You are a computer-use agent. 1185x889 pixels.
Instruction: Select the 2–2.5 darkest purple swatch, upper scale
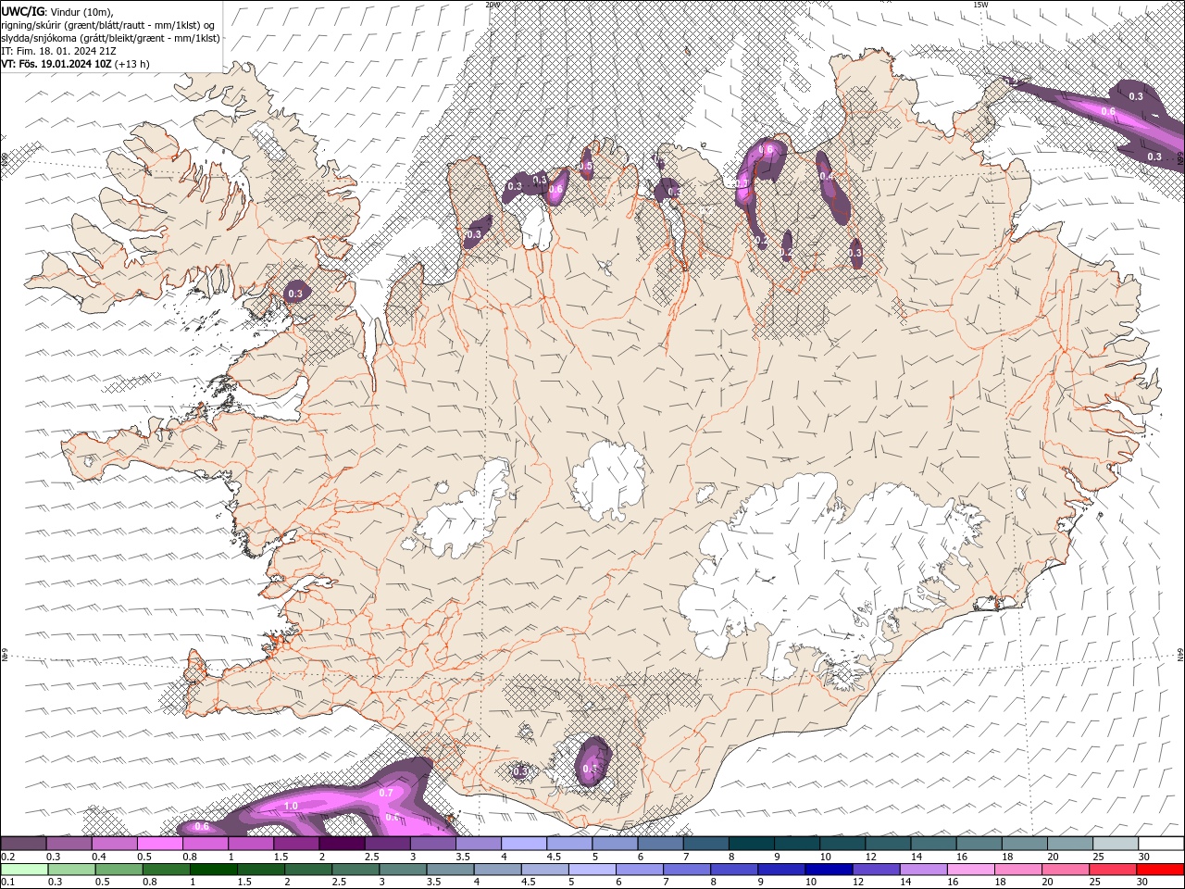(x=342, y=844)
